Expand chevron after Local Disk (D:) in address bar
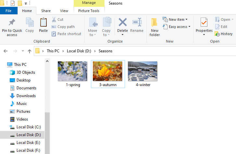Viewport: 236px width, 154px height. coord(95,51)
